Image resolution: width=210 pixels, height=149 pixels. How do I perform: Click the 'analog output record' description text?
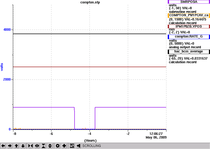click(x=185, y=47)
